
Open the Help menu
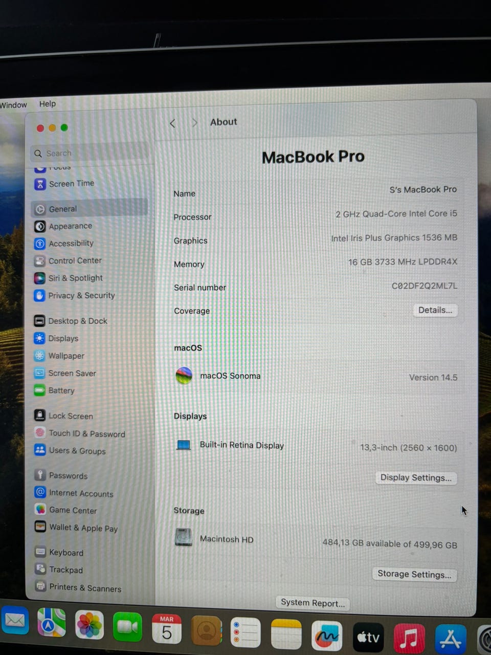pos(48,104)
